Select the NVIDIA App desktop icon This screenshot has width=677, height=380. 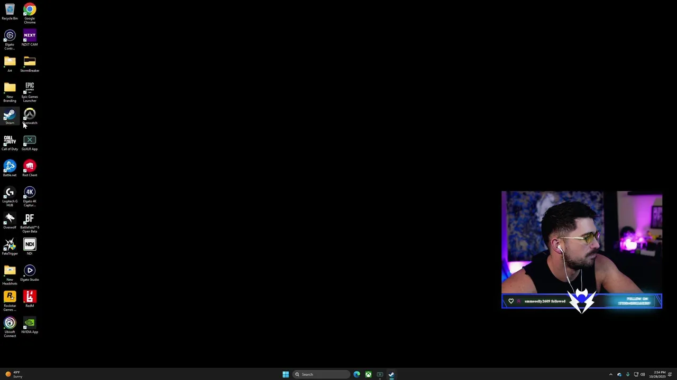point(30,325)
